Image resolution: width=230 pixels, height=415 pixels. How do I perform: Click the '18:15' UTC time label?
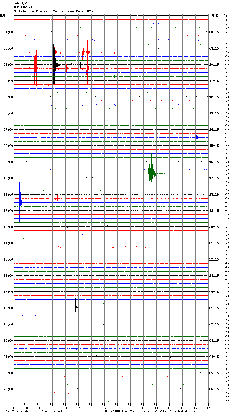pyautogui.click(x=214, y=195)
